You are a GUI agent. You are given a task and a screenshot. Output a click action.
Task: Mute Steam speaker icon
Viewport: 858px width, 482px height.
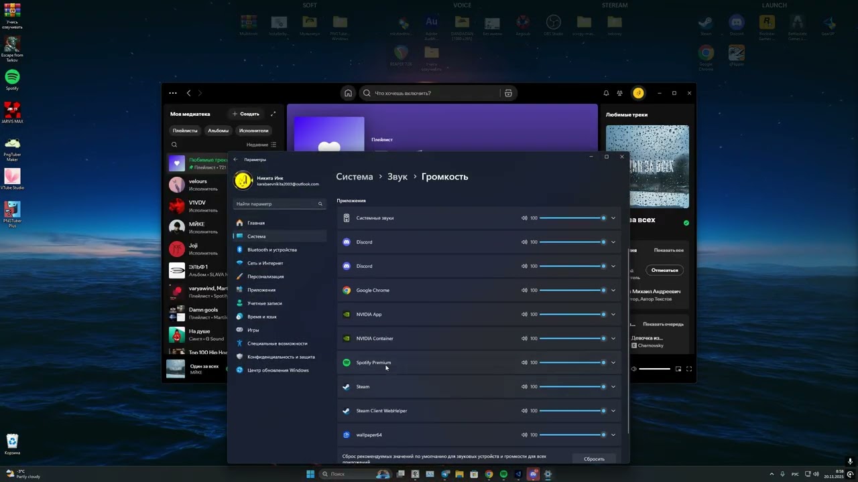[x=524, y=387]
